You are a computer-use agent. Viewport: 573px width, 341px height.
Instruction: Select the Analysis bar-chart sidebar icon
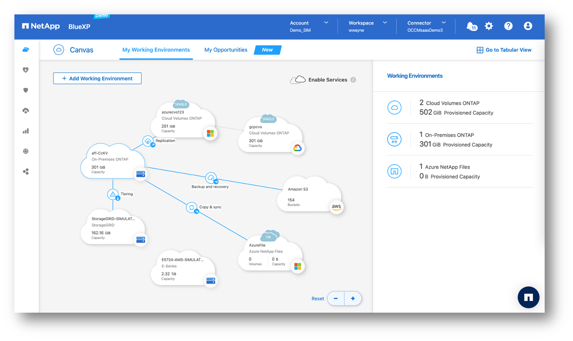click(x=26, y=131)
